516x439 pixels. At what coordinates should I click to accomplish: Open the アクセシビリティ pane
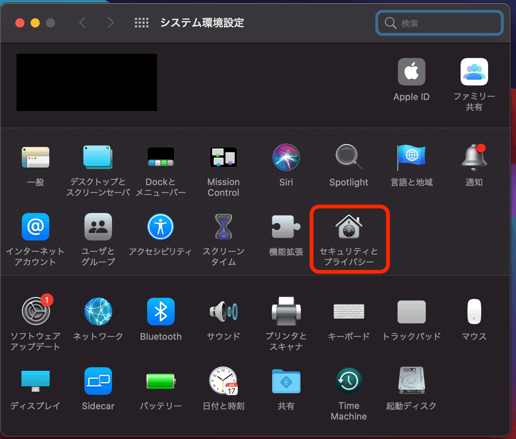[161, 226]
